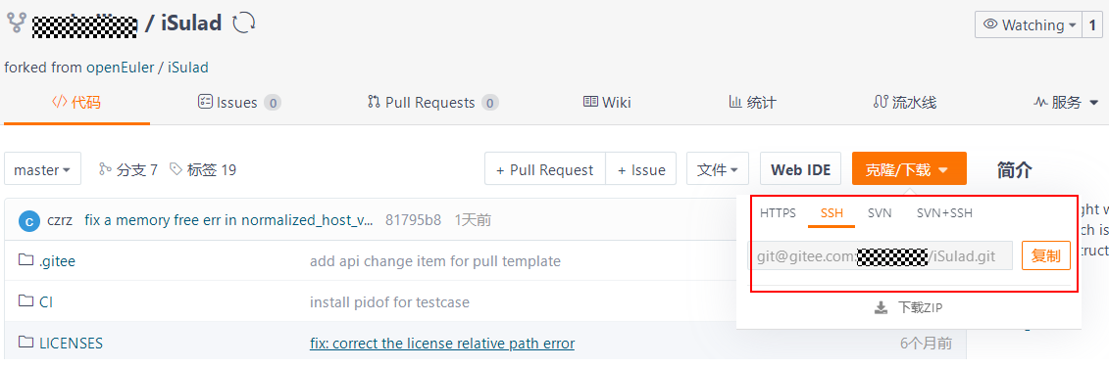Click the folder icon of .gitee
This screenshot has width=1109, height=368.
click(x=26, y=260)
